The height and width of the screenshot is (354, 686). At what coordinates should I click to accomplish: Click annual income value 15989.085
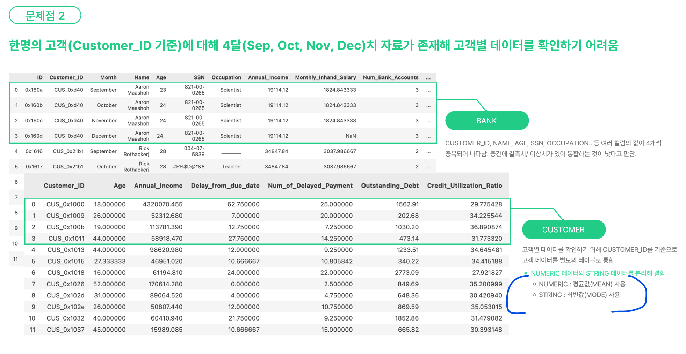(166, 330)
